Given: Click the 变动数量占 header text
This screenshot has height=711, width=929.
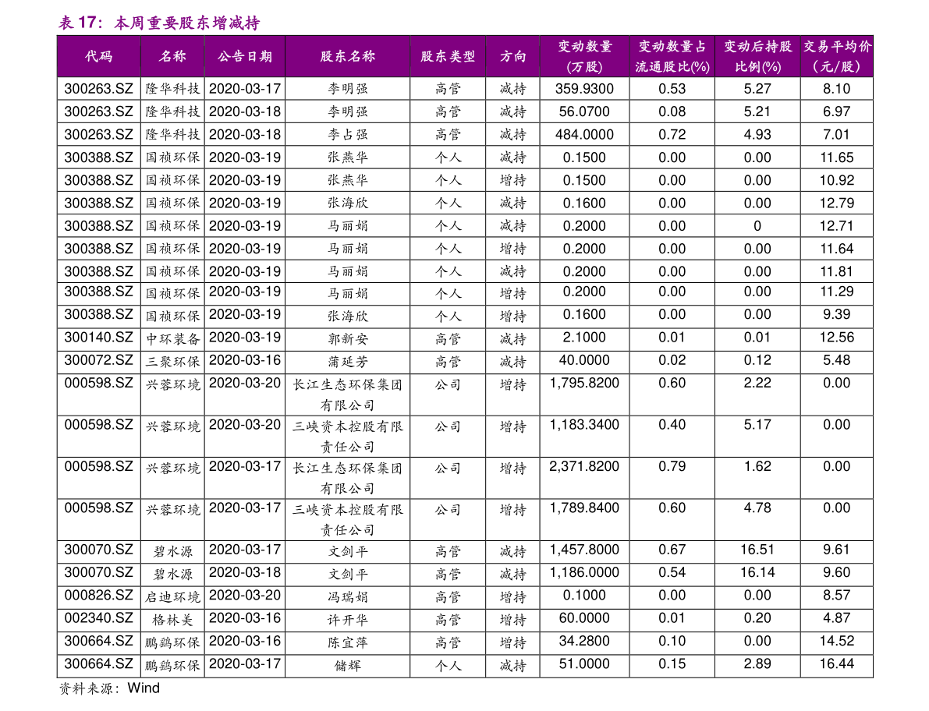Looking at the screenshot, I should point(672,47).
